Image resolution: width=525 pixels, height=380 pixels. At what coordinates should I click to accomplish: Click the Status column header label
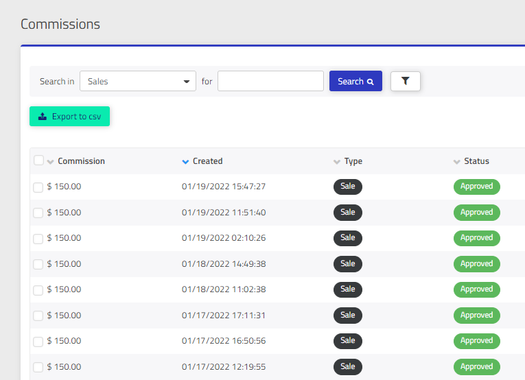pyautogui.click(x=476, y=161)
